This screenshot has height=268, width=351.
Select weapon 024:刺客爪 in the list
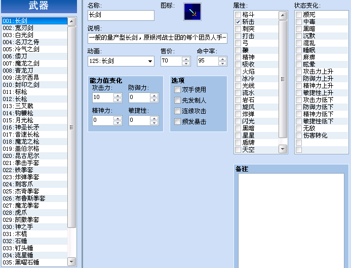[35, 184]
